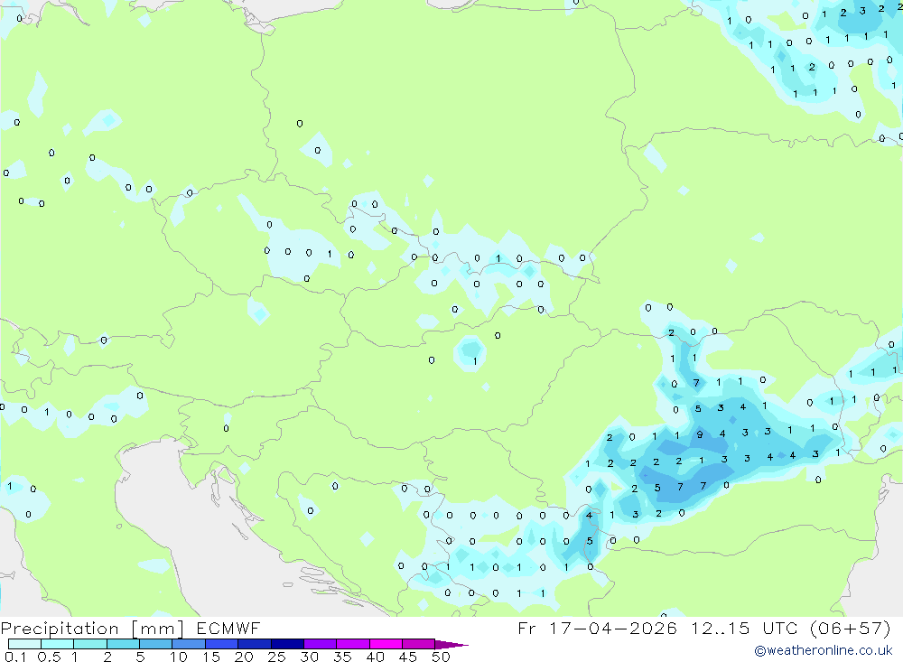Click the '20' legend scale label
The width and height of the screenshot is (903, 662).
(x=244, y=657)
